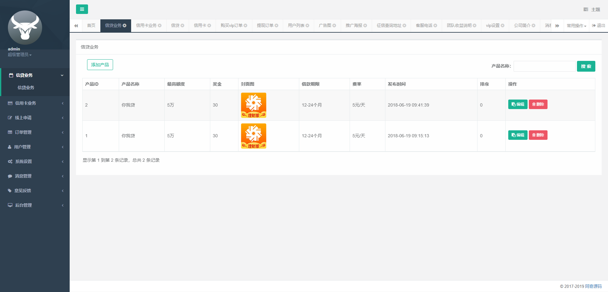Open the 广告图 tab
This screenshot has height=292, width=608.
pyautogui.click(x=325, y=25)
